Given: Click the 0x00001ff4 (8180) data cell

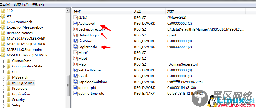Looking at the screenshot, I should tap(182, 88).
